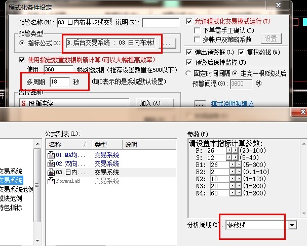Viewport: 307px width, 246px height.
Task: Click the 03.日内 formula icon in list
Action: 51,172
